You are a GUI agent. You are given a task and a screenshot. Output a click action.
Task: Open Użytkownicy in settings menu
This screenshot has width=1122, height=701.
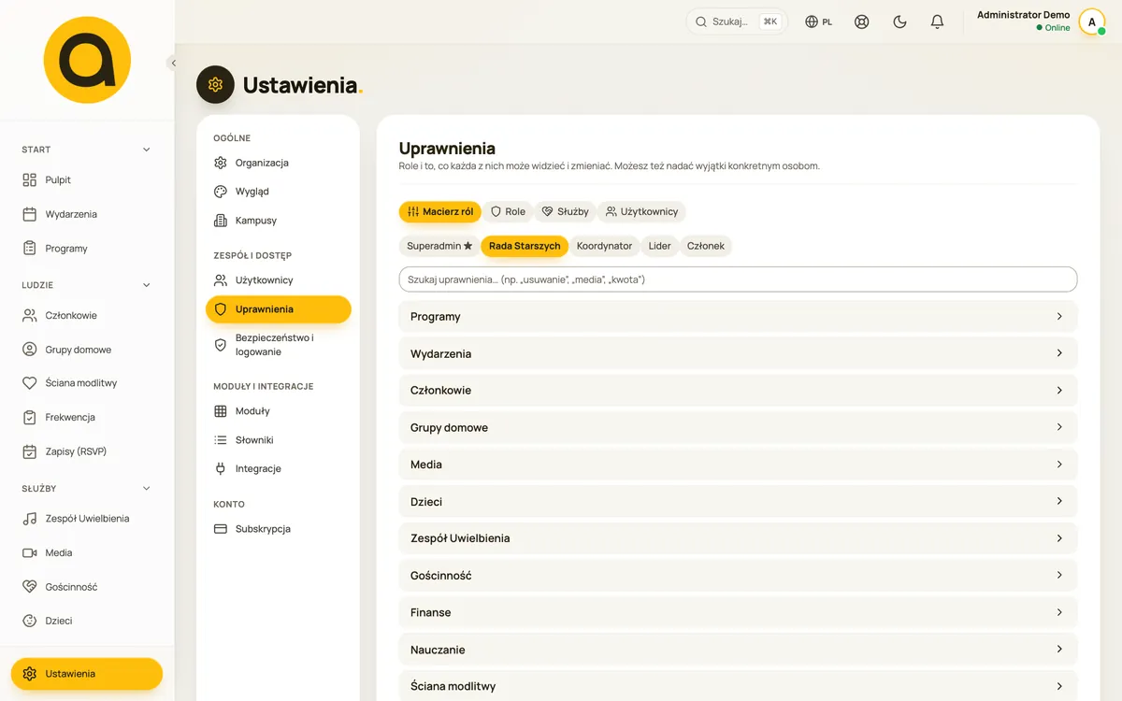tap(279, 280)
